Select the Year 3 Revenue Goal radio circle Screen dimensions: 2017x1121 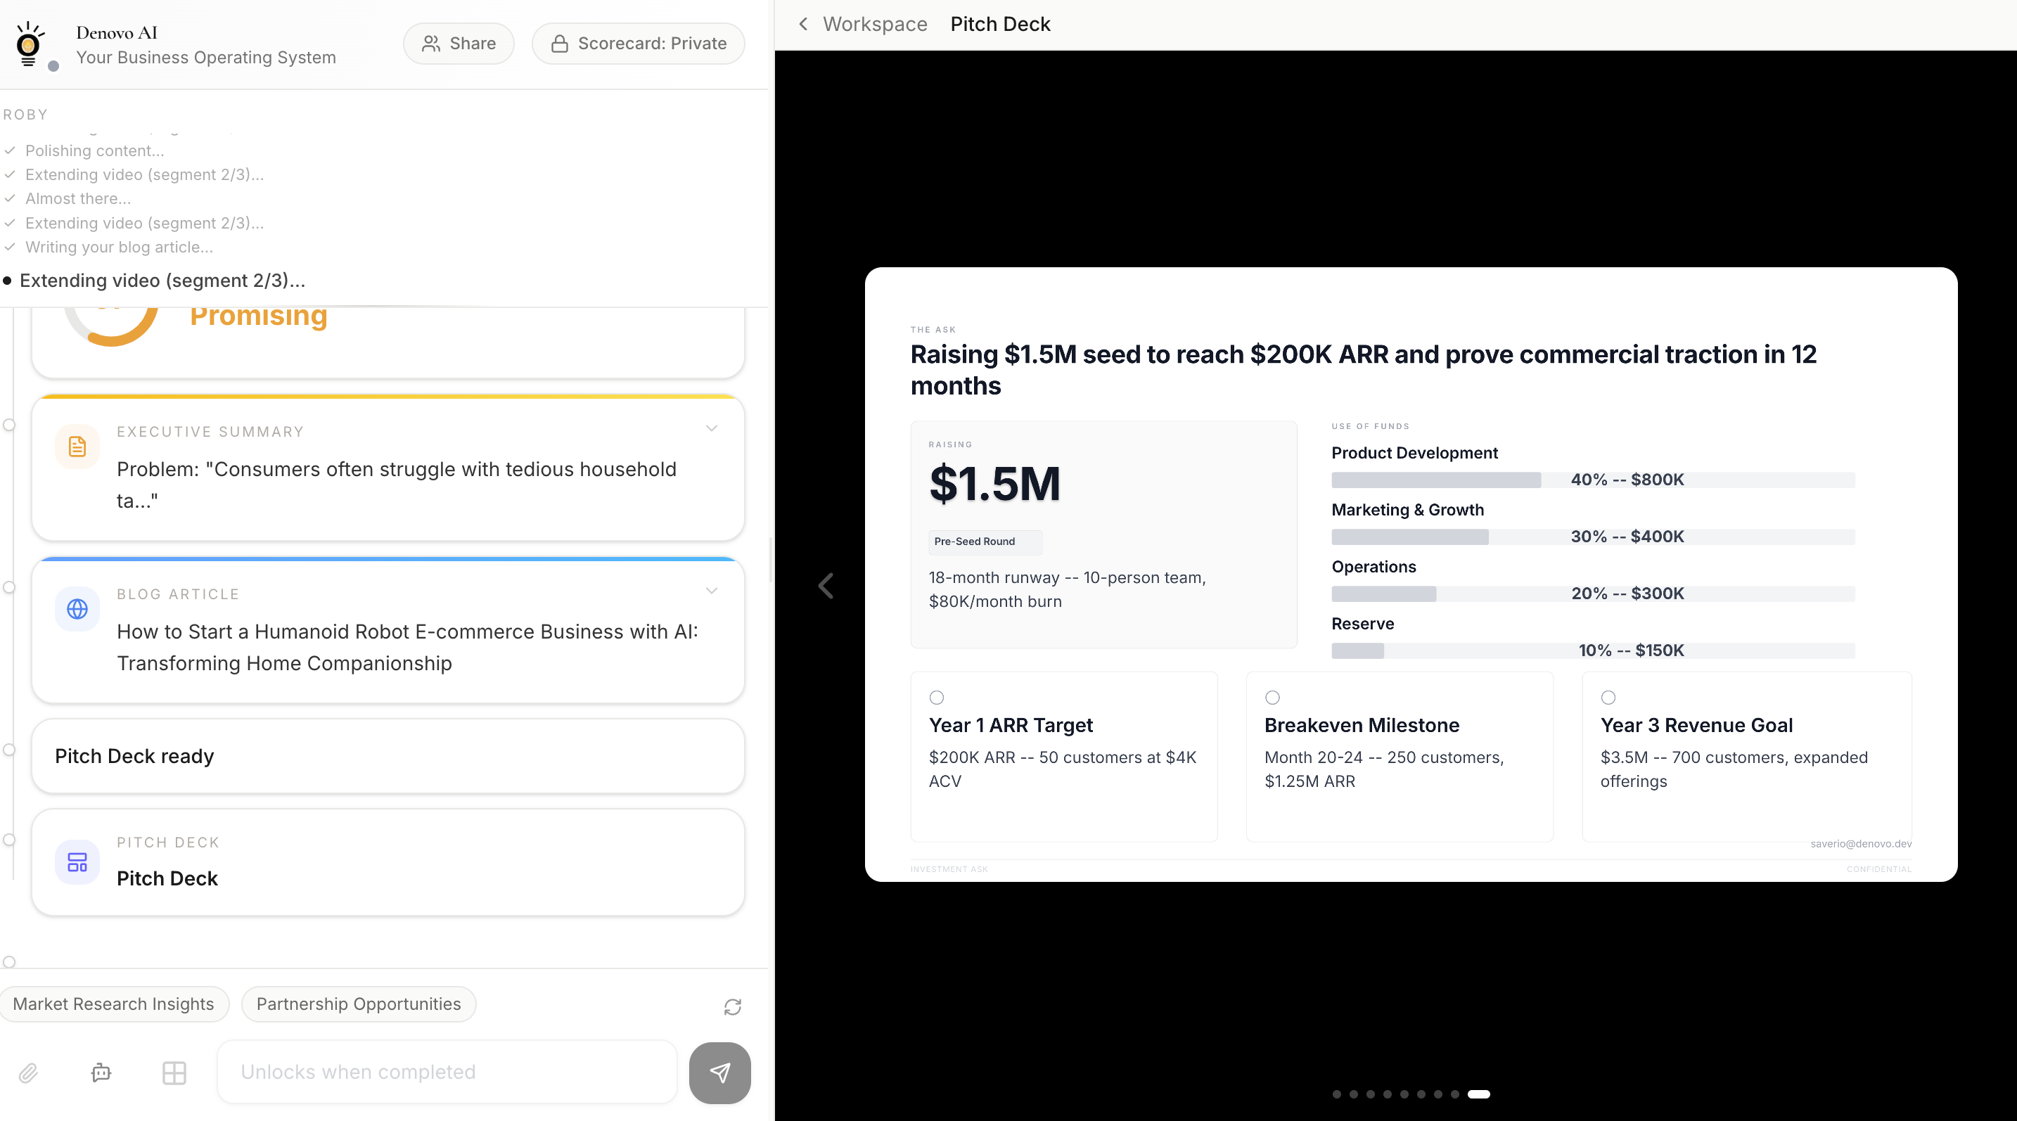[x=1608, y=697]
